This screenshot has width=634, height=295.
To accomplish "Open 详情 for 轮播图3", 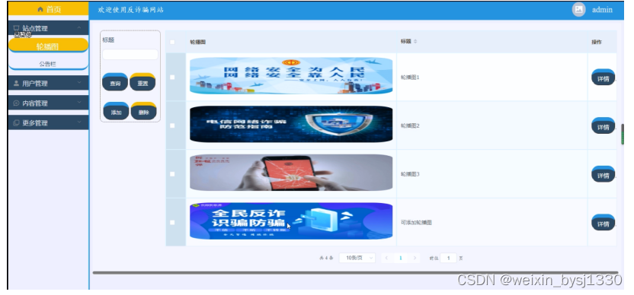I will tap(604, 174).
